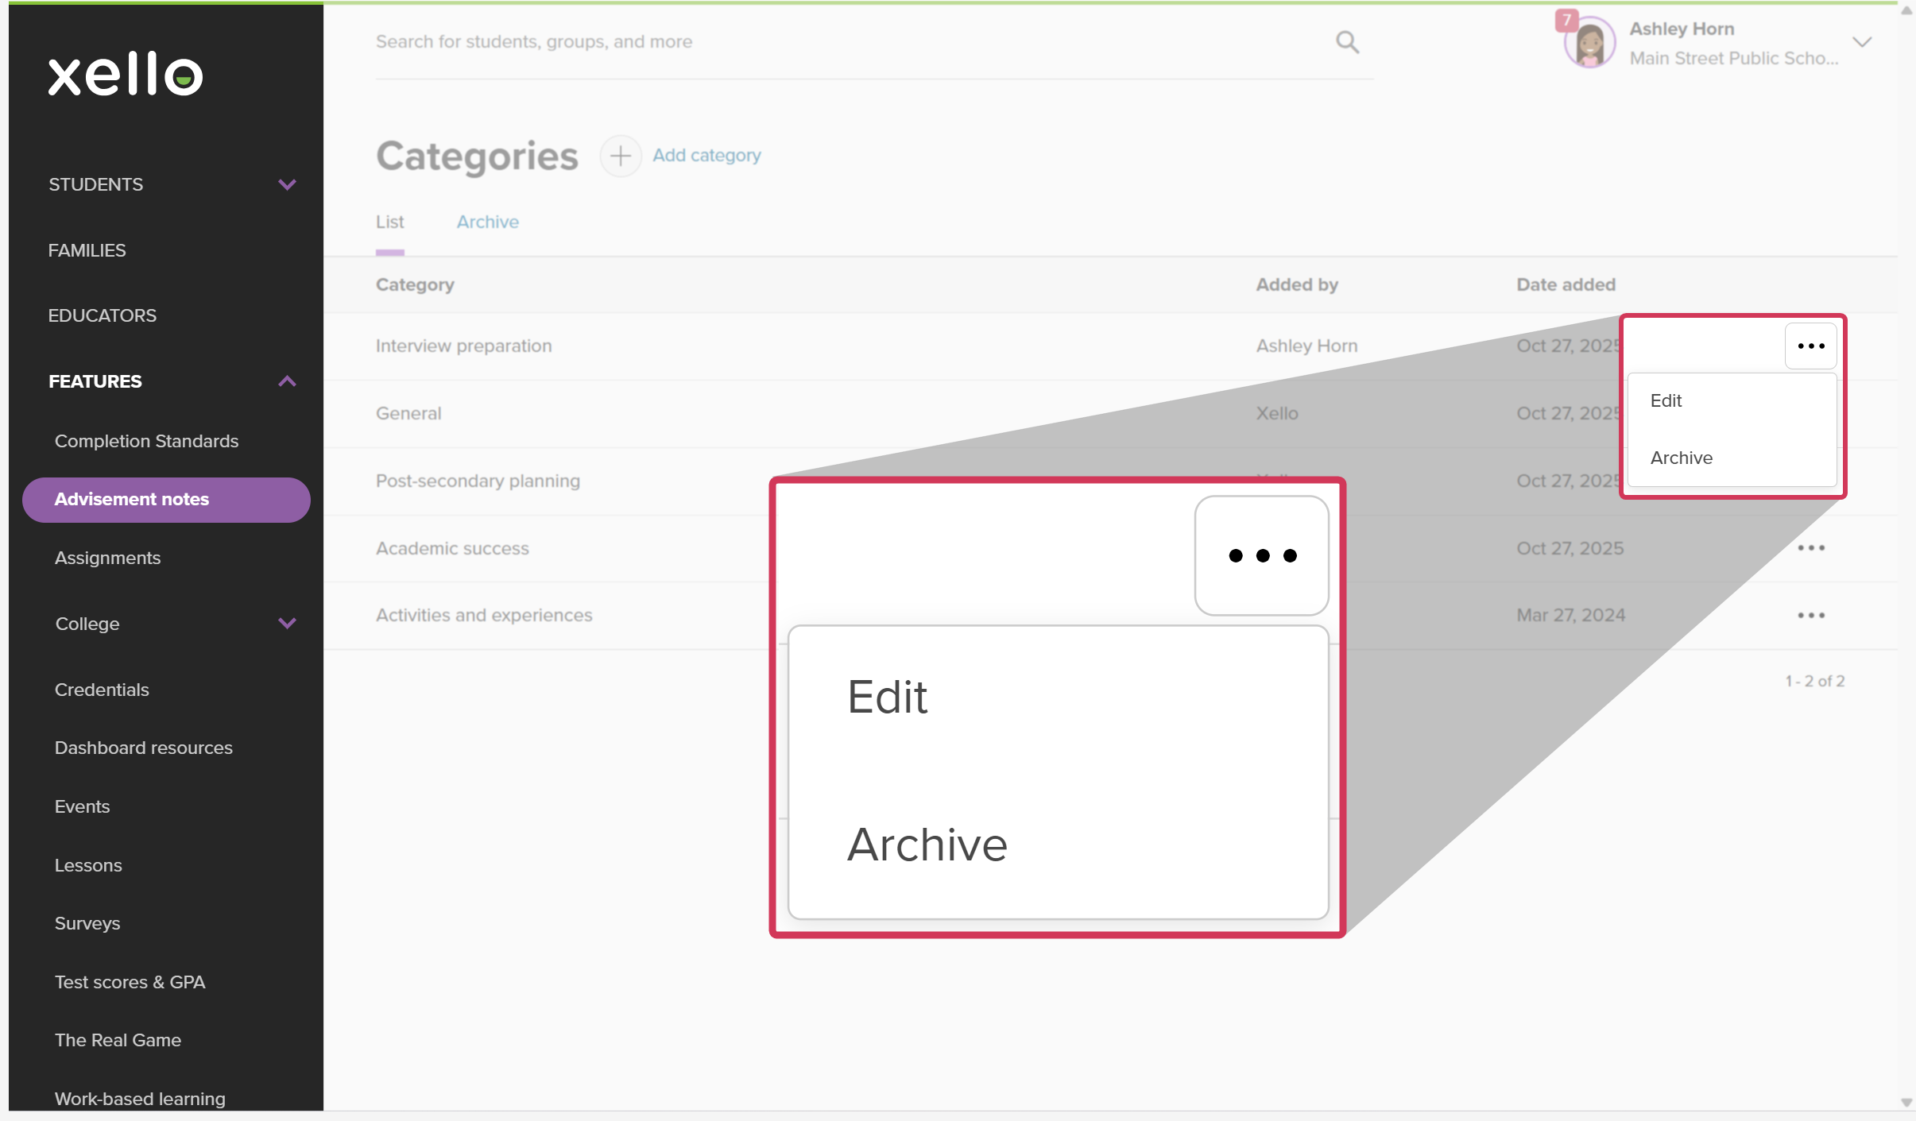This screenshot has width=1916, height=1121.
Task: Choose Archive from the open context menu
Action: point(1682,458)
